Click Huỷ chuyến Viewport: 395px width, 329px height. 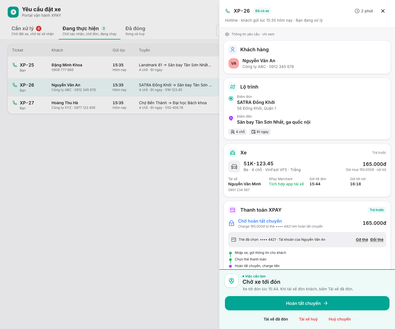pyautogui.click(x=340, y=319)
